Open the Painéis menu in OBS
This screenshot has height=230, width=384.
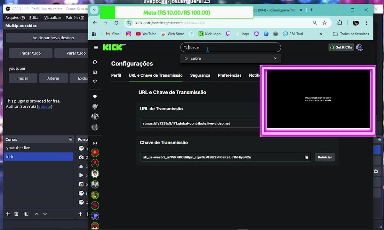click(x=75, y=18)
